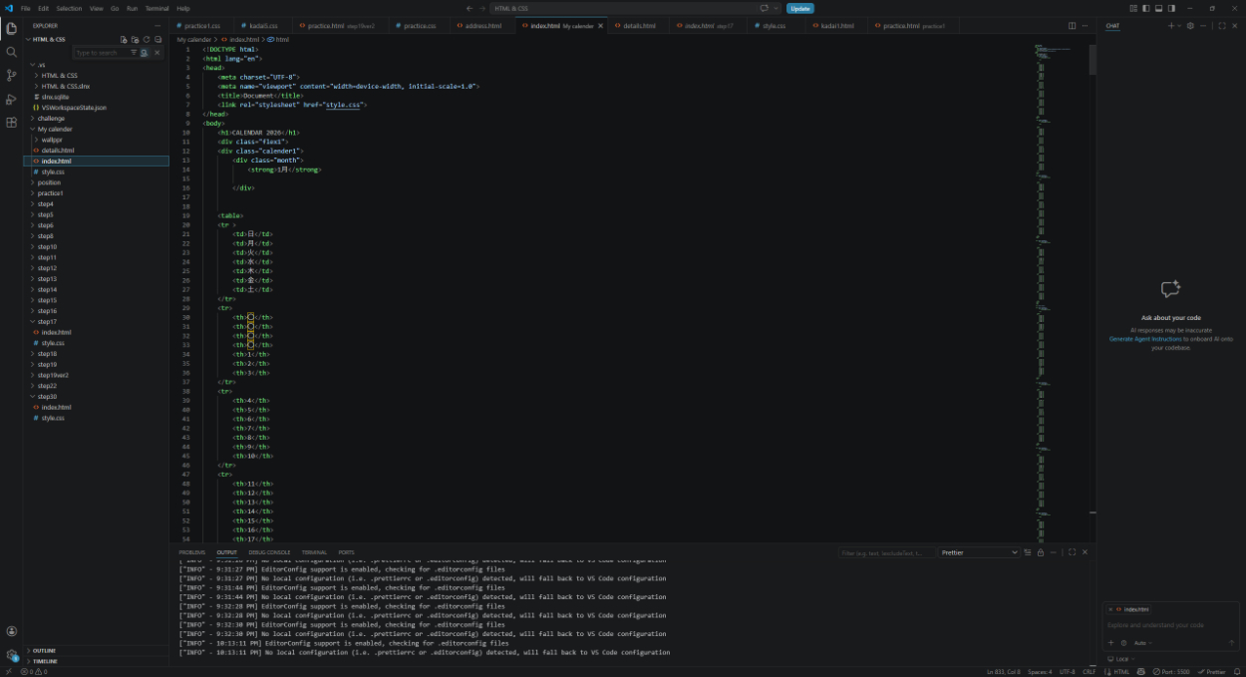
Task: Open the Terminal menu
Action: [x=156, y=8]
